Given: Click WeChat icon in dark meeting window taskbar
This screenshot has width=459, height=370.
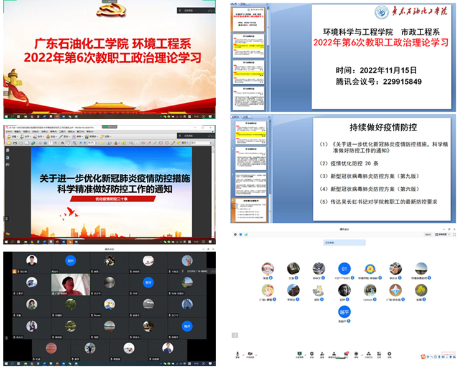Looking at the screenshot, I should click(x=70, y=364).
